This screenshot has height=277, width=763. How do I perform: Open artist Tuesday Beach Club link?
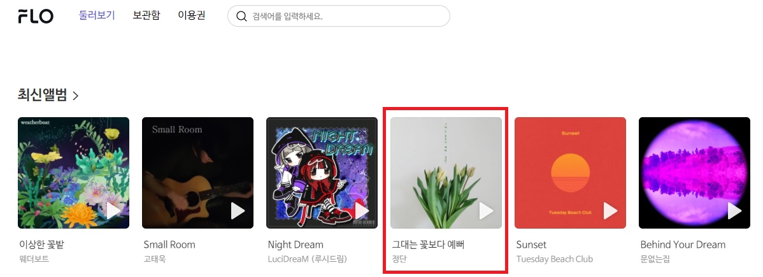(x=554, y=259)
